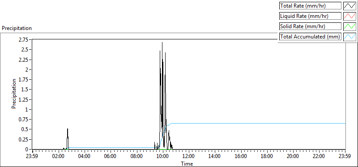The height and width of the screenshot is (167, 358).
Task: Select the Liquid Rate (mm/hr) legend label
Action: click(310, 16)
